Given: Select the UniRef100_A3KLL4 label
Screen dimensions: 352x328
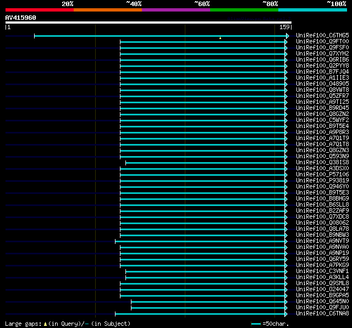Looking at the screenshot, I should pos(322,277).
